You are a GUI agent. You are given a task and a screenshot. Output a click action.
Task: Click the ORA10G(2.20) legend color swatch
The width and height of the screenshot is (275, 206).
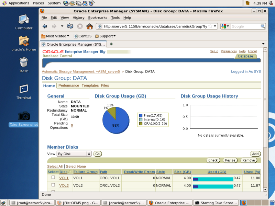(141, 124)
